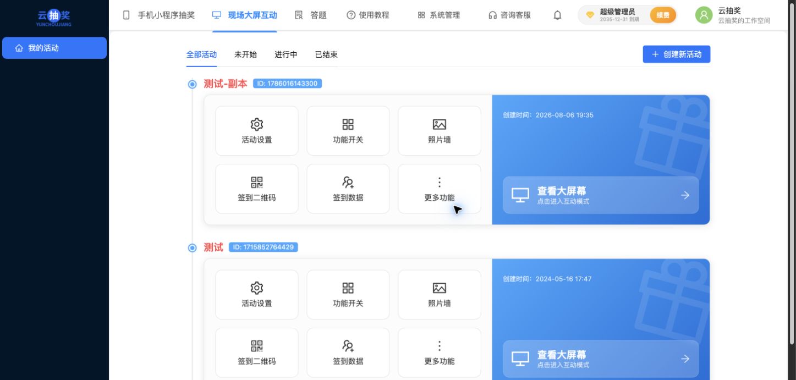Image resolution: width=796 pixels, height=380 pixels.
Task: Filter by 未开始 tab
Action: point(245,54)
